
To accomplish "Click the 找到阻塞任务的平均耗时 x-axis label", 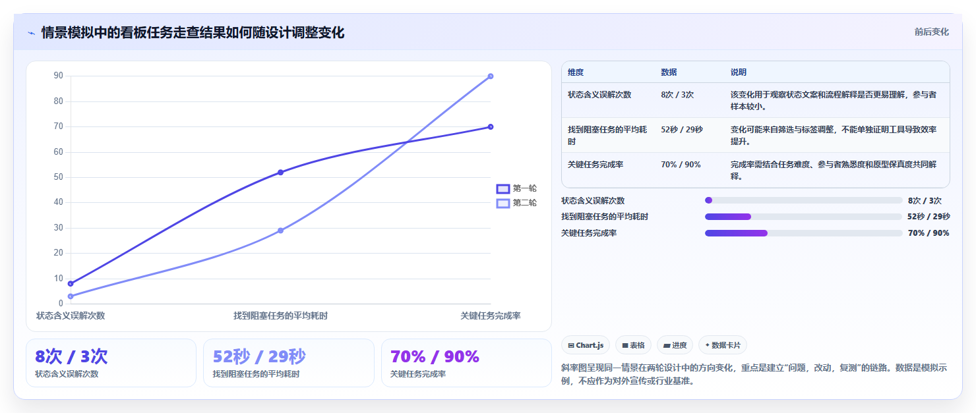I will click(280, 316).
